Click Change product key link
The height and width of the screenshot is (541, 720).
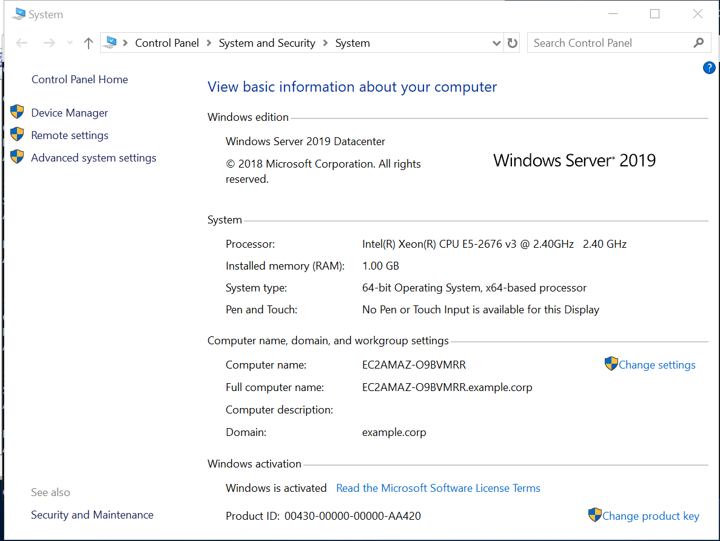[651, 516]
